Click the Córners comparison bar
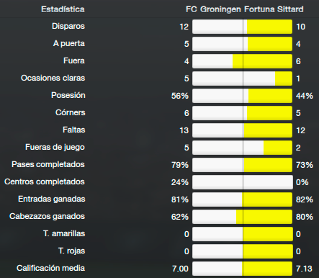Image resolution: width=319 pixels, height=278 pixels. pyautogui.click(x=242, y=113)
